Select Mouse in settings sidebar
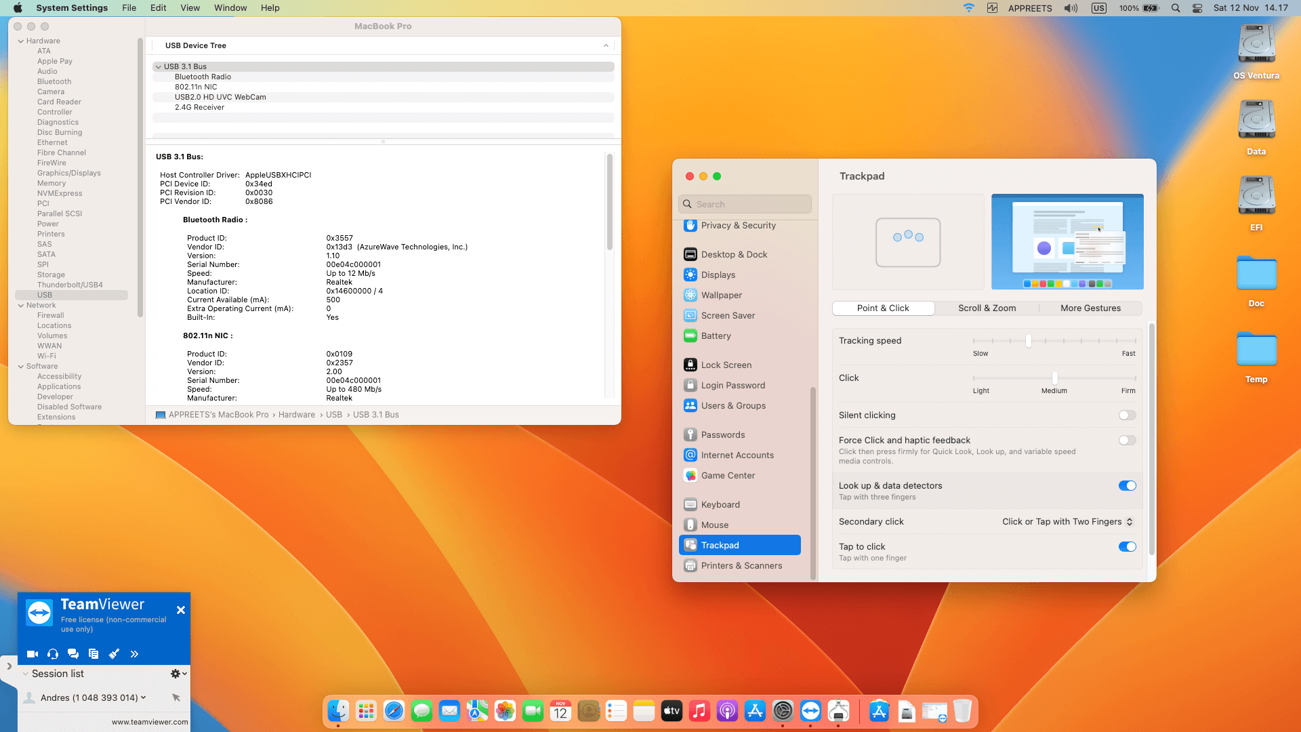 tap(740, 525)
